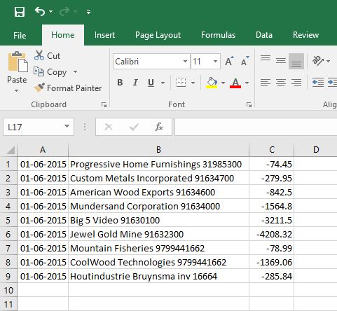Open the Copy dropdown arrow
Screen dimensions: 337x311
75,71
